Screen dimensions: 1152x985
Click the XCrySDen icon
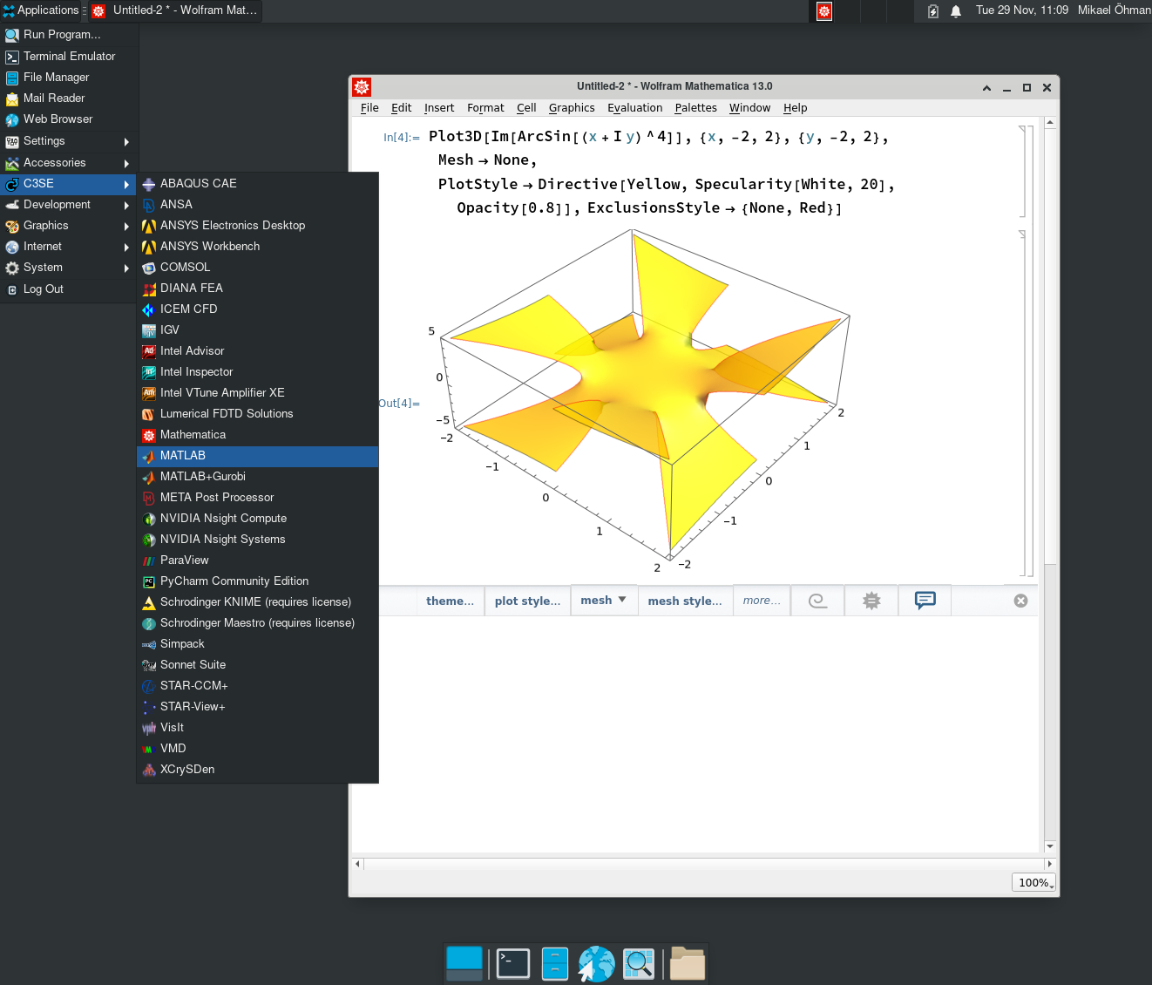coord(149,770)
